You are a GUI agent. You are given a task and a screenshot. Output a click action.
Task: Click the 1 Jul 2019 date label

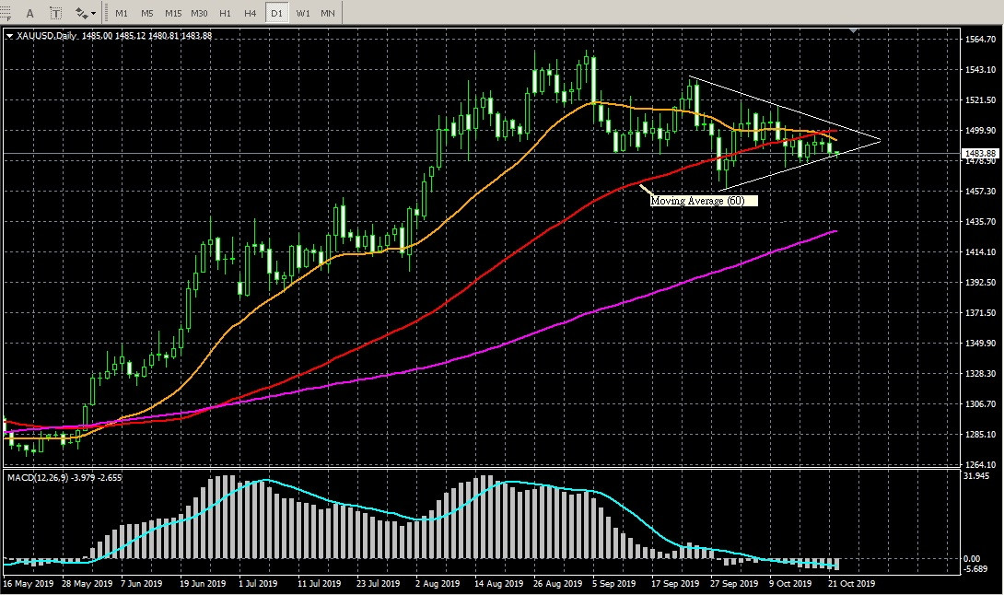click(258, 583)
